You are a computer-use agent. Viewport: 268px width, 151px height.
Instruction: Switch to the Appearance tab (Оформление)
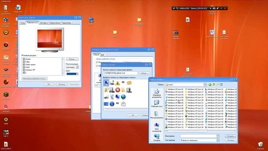point(54,23)
